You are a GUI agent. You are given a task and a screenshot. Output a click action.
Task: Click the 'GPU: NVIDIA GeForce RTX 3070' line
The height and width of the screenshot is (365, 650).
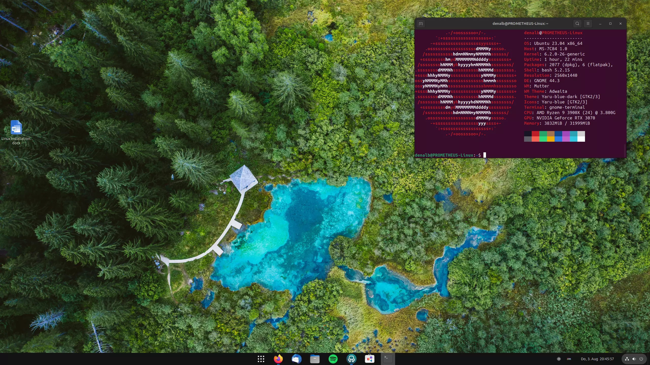click(560, 118)
